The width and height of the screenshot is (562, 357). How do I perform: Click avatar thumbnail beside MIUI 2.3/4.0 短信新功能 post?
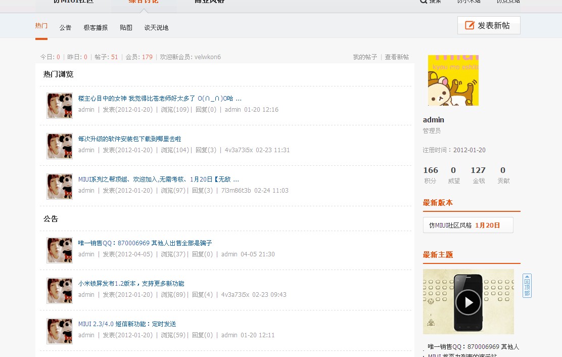(x=60, y=332)
